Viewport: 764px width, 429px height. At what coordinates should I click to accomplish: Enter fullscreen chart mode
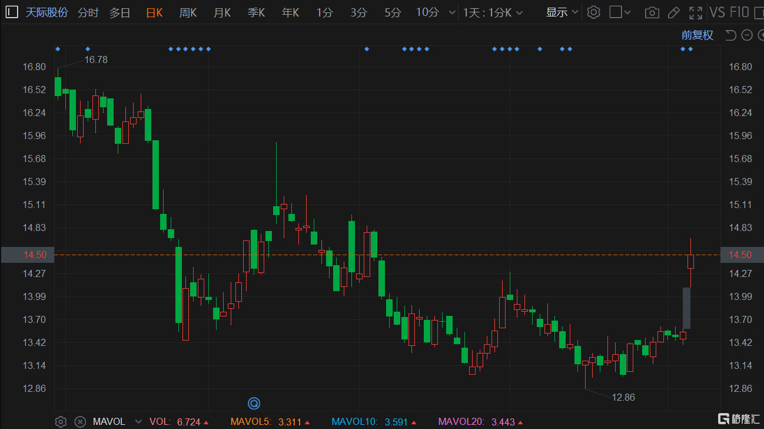(696, 12)
